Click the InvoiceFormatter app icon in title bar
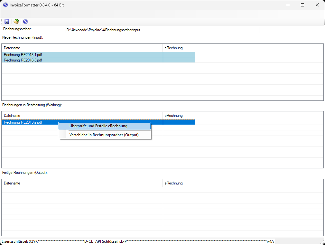The image size is (325, 245). [x=5, y=5]
